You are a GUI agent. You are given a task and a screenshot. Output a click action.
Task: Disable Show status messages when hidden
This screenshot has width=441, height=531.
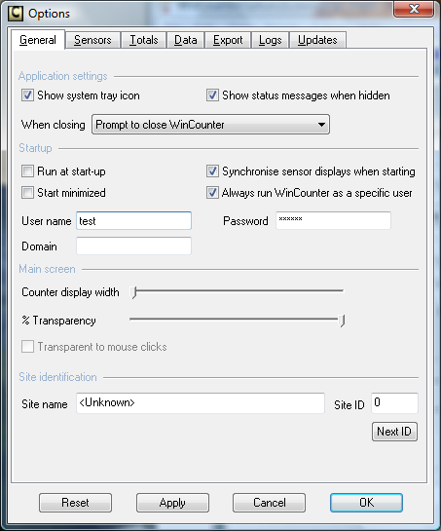click(212, 95)
